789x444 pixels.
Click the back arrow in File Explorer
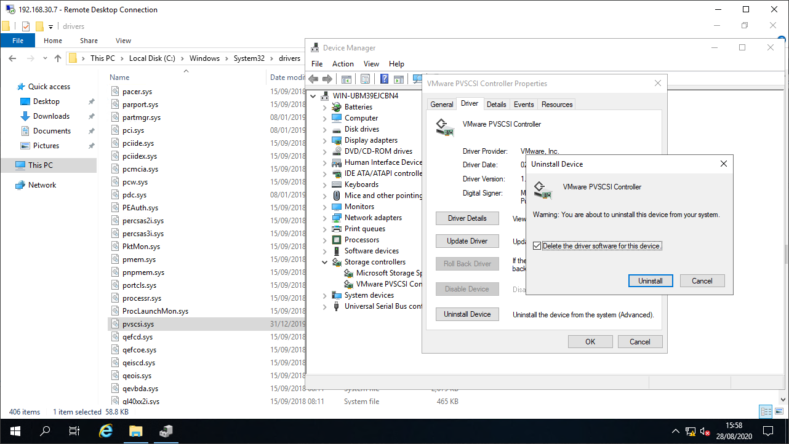click(12, 58)
